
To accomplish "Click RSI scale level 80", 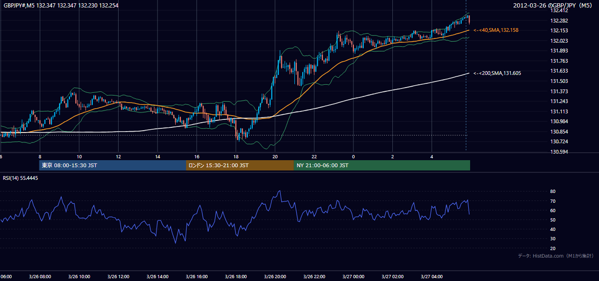I will [553, 192].
